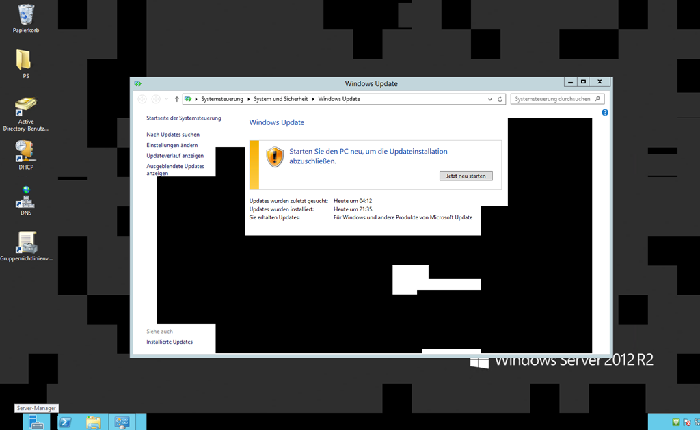Launch PowerShell from the taskbar
The width and height of the screenshot is (700, 430).
click(x=65, y=422)
